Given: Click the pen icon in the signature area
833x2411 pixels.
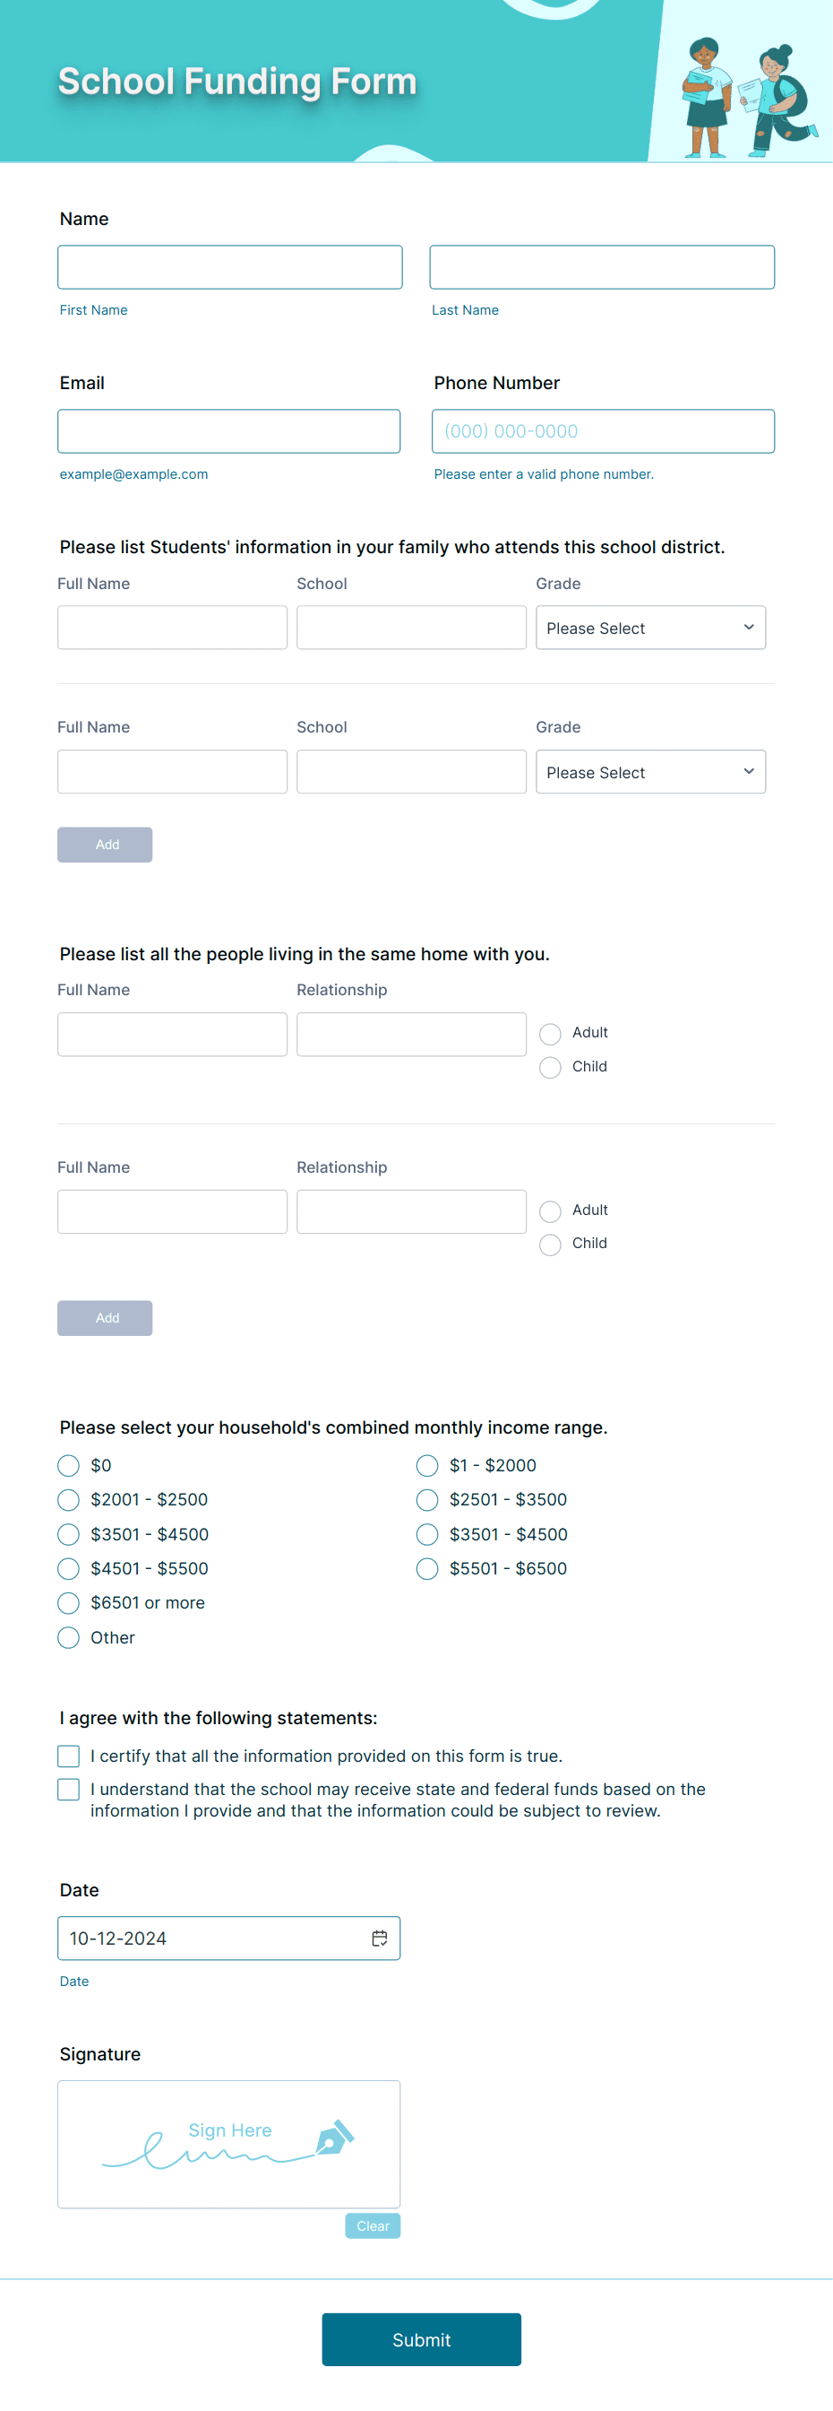Looking at the screenshot, I should pos(334,2141).
